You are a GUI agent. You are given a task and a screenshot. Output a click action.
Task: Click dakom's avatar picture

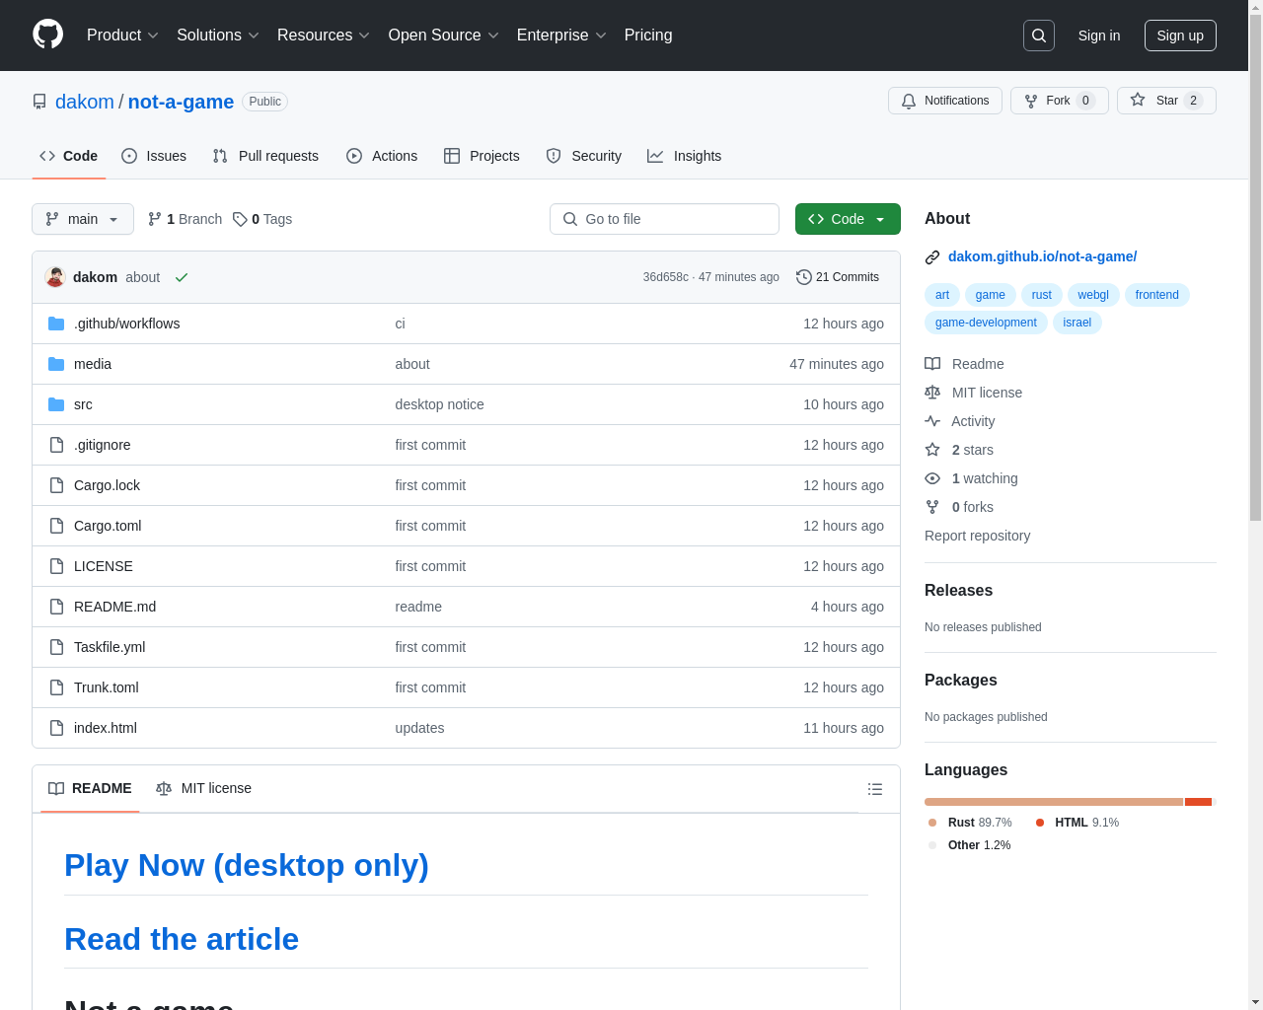[x=55, y=277]
